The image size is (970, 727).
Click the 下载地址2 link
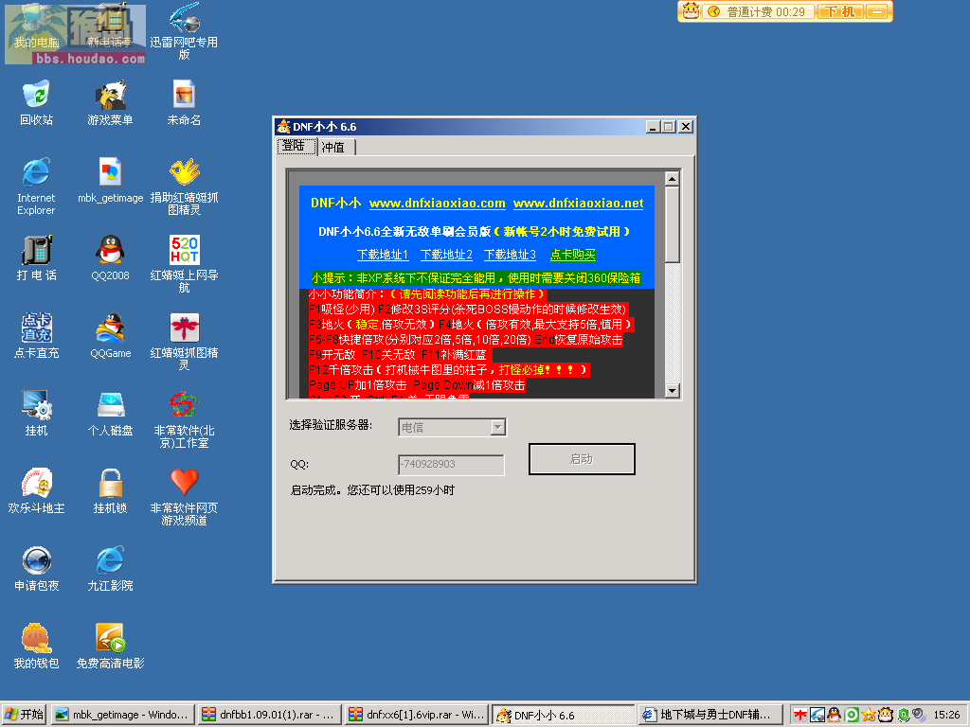(x=446, y=254)
